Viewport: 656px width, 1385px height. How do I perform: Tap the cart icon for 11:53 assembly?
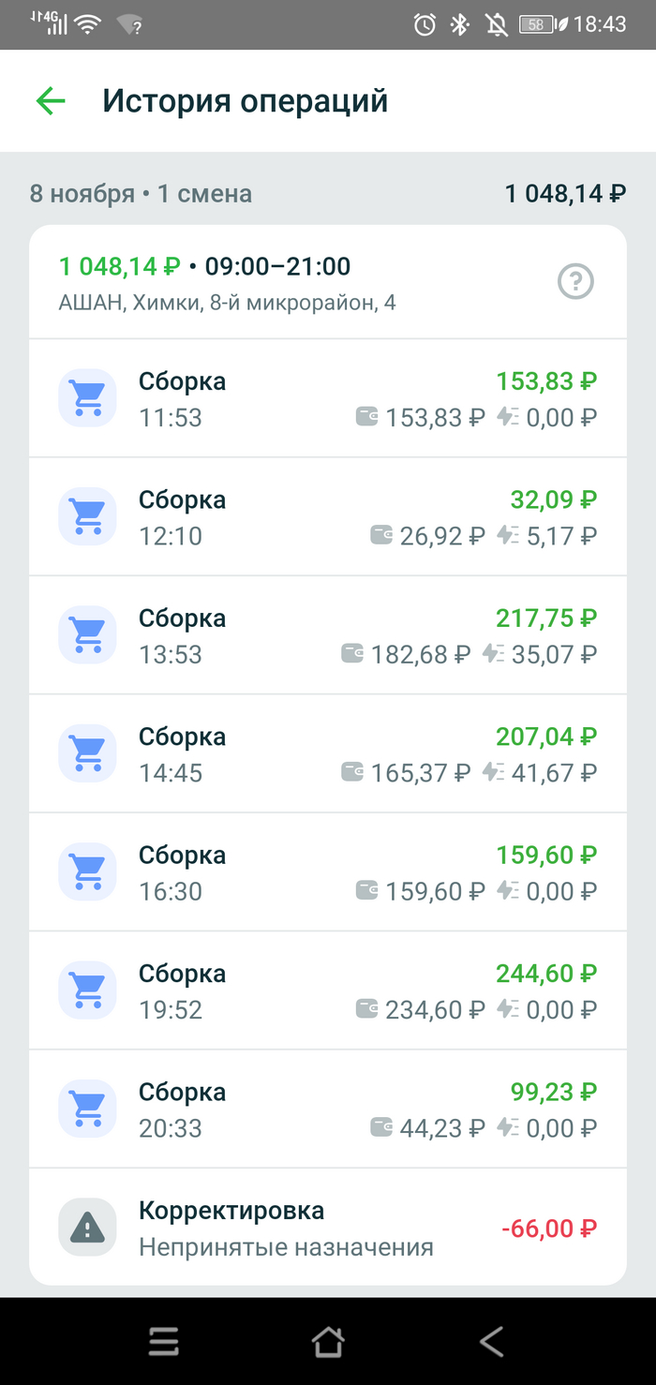(x=88, y=398)
